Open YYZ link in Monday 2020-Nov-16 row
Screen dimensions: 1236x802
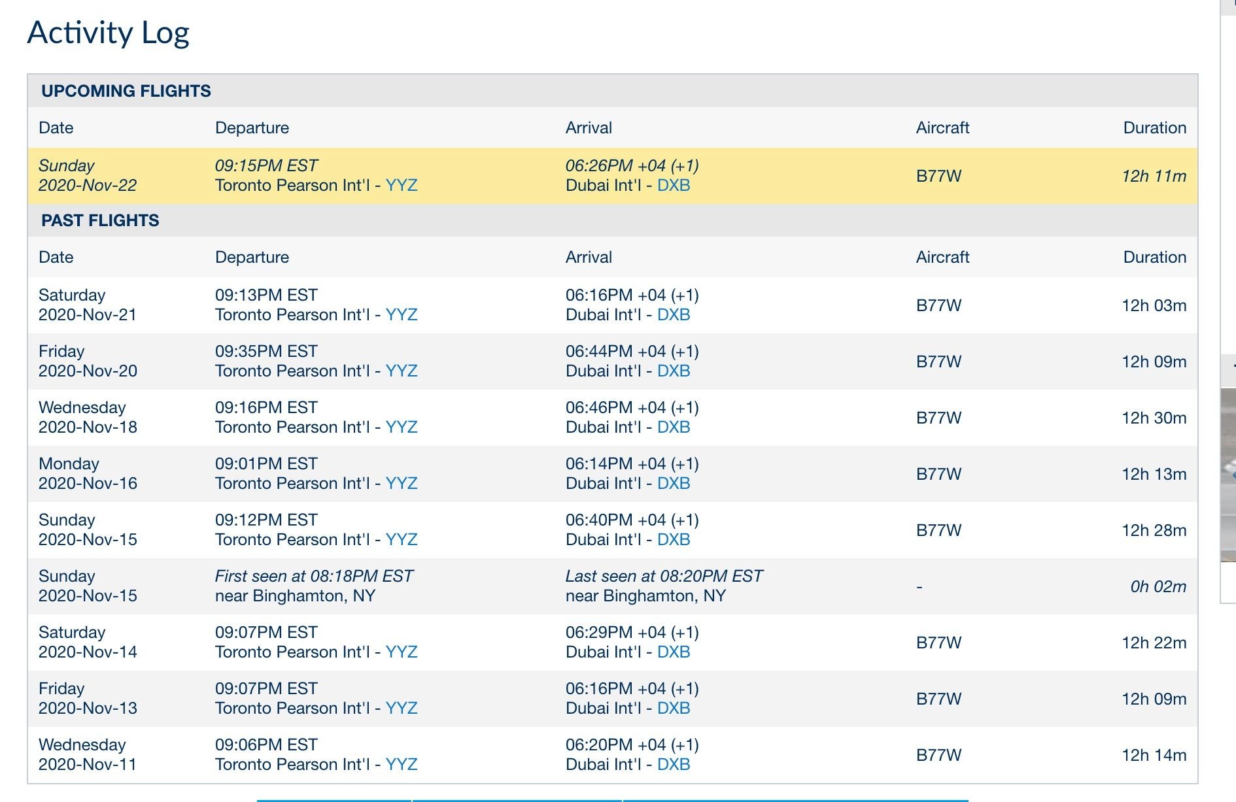401,484
